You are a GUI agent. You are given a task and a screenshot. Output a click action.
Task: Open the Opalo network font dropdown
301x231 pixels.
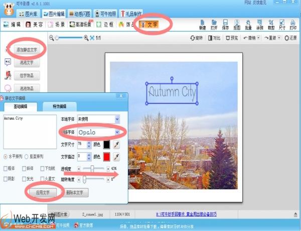[117, 132]
